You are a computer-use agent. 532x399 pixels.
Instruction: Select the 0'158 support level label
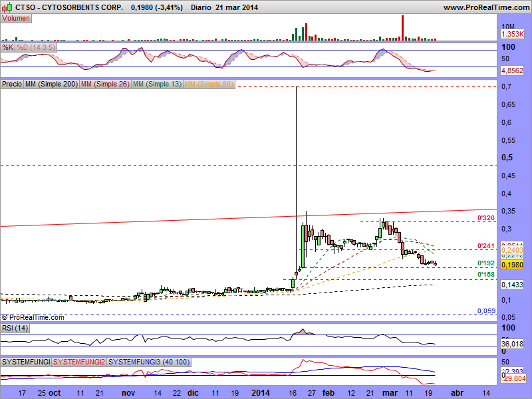486,275
